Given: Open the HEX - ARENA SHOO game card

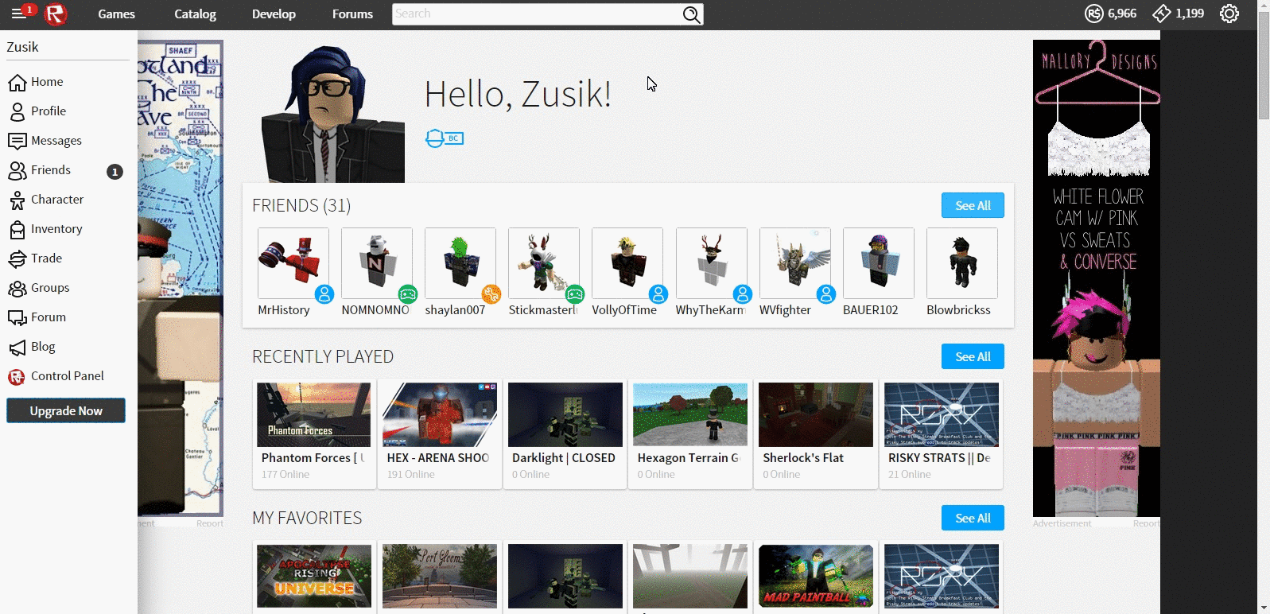Looking at the screenshot, I should (x=440, y=433).
